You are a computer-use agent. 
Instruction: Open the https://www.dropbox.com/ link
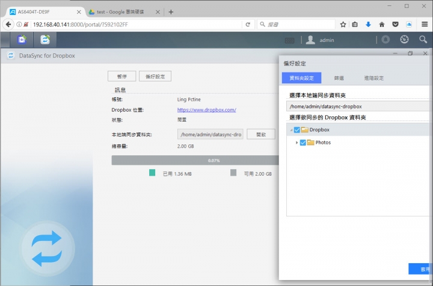coord(206,110)
